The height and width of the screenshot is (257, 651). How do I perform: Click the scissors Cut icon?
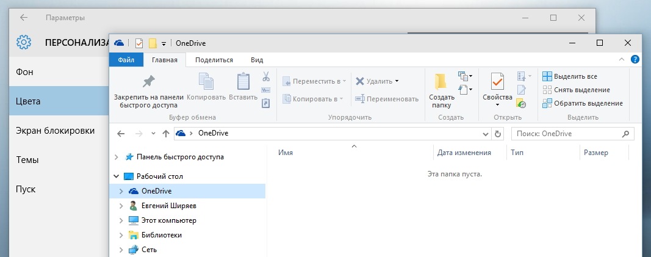tap(266, 76)
